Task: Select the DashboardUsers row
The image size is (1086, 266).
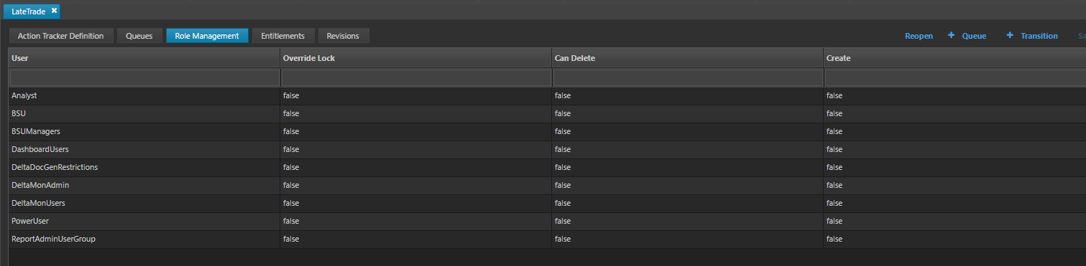Action: click(547, 149)
